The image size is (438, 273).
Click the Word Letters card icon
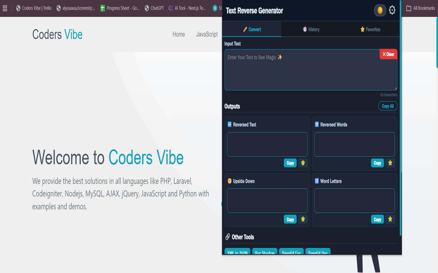[x=317, y=181]
